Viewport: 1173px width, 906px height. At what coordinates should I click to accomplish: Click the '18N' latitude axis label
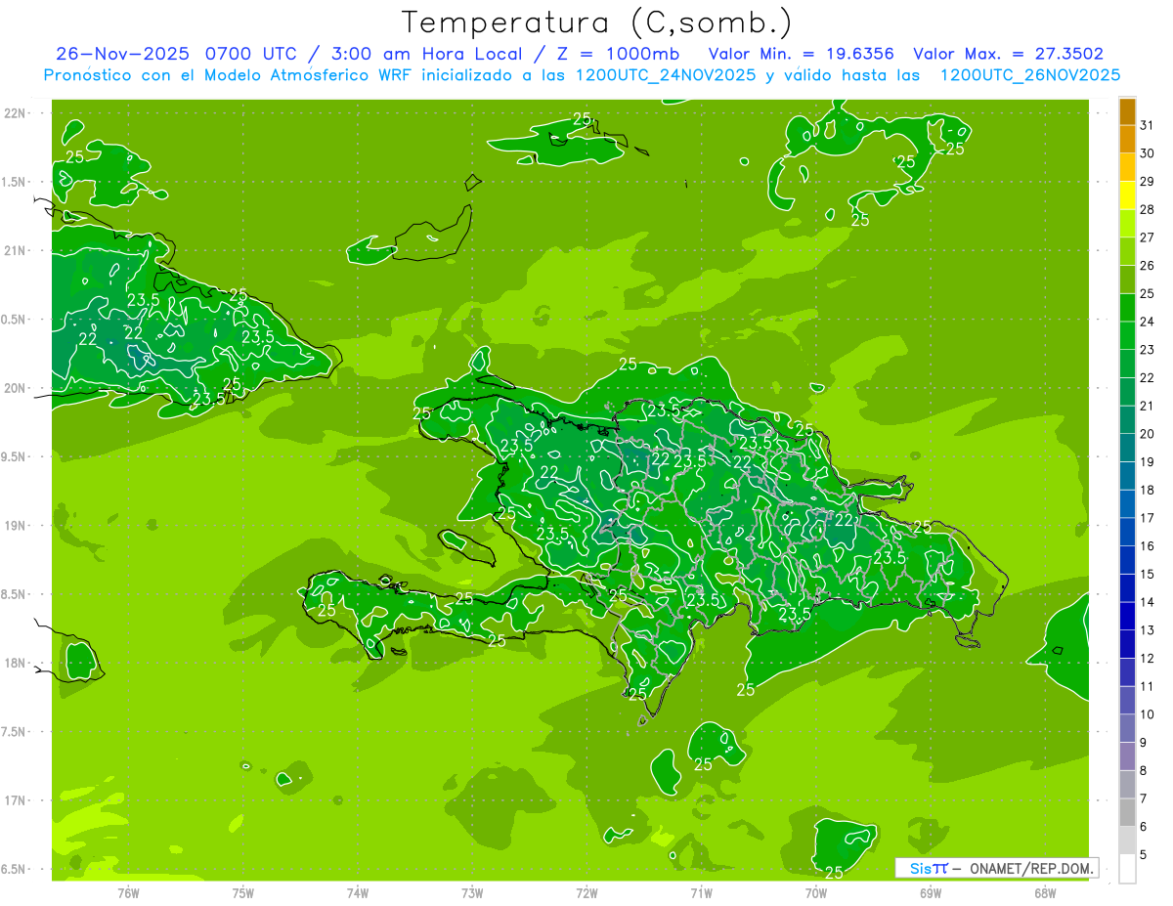15,664
